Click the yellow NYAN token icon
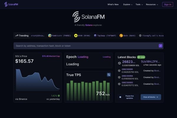The width and height of the screenshot is (177, 118). [76, 36]
